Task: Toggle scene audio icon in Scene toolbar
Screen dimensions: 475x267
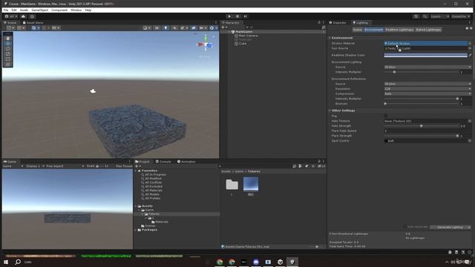Action: [175, 28]
